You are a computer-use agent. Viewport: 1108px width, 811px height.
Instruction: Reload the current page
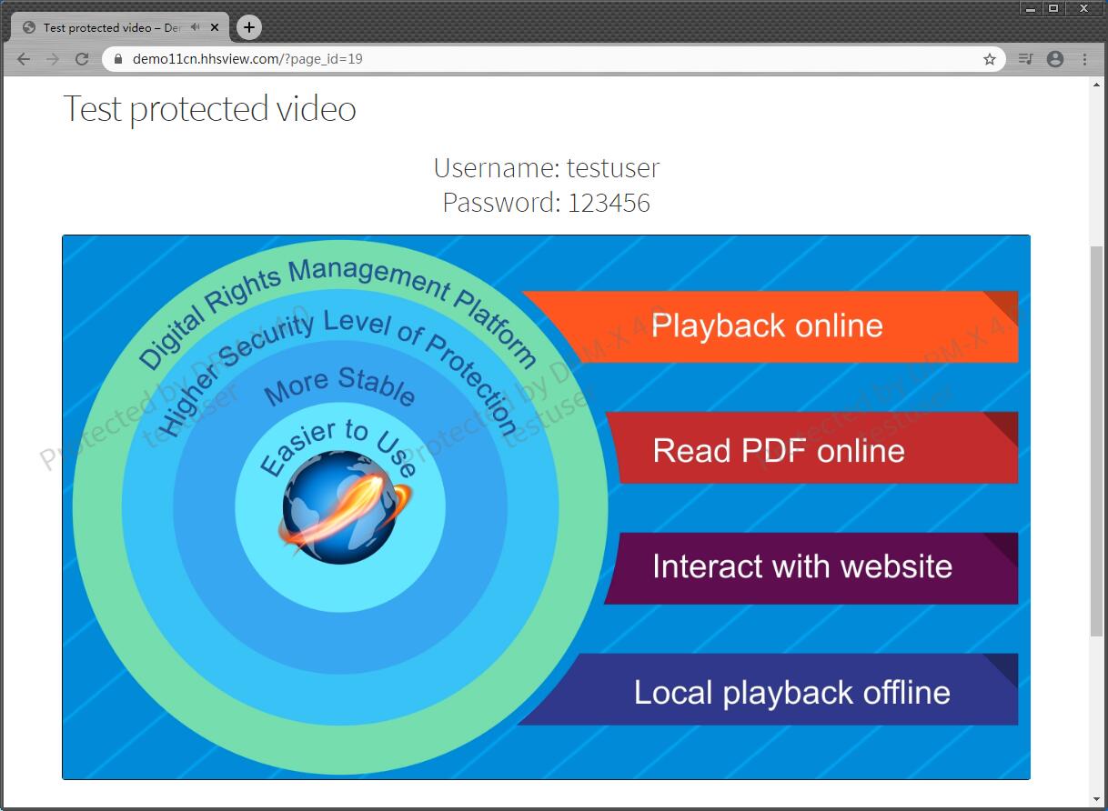82,59
